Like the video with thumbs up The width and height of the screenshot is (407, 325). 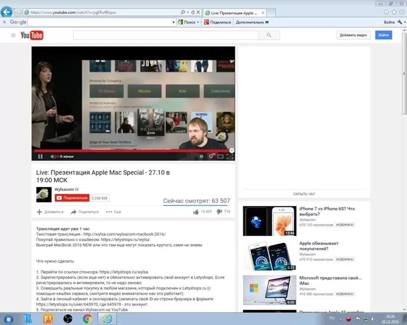[x=196, y=212]
